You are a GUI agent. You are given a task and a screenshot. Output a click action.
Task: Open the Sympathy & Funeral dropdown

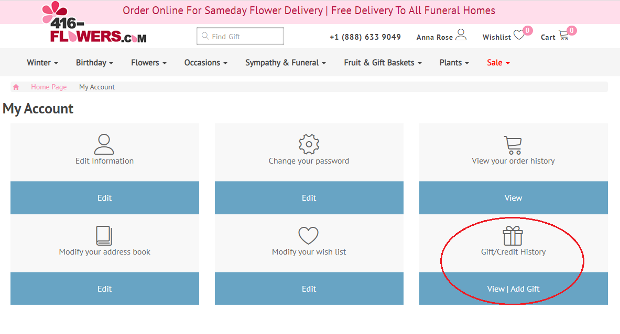[285, 63]
